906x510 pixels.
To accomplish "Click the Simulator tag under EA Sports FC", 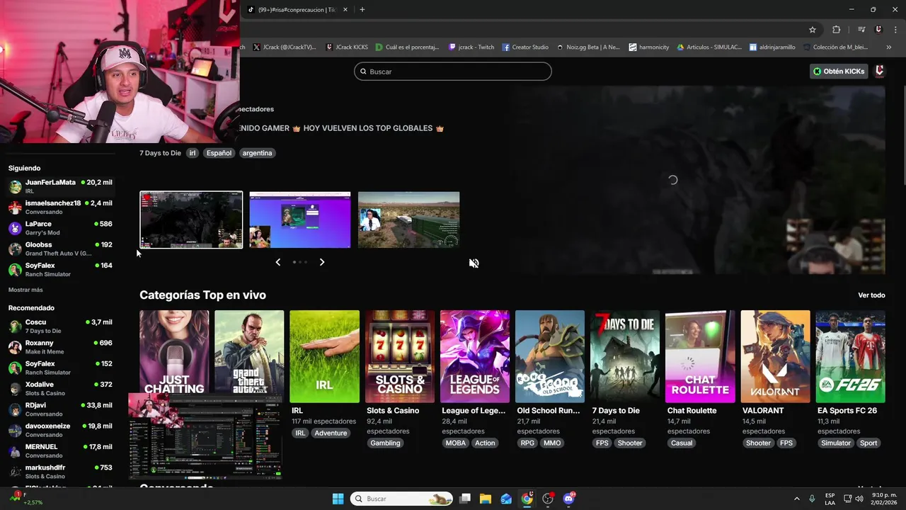I will pyautogui.click(x=836, y=443).
